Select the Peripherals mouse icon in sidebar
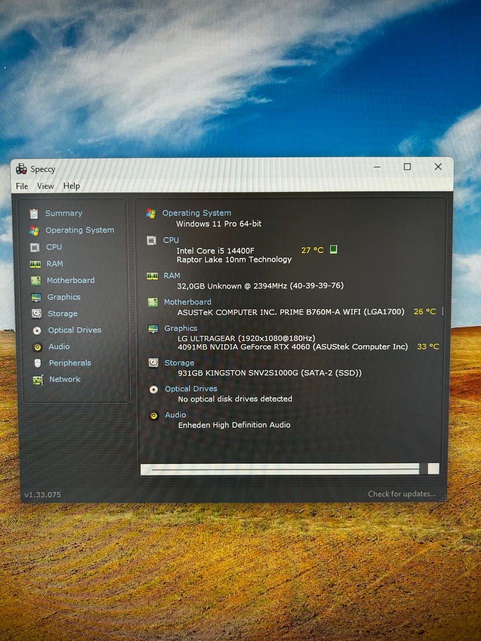The height and width of the screenshot is (641, 481). [x=38, y=363]
